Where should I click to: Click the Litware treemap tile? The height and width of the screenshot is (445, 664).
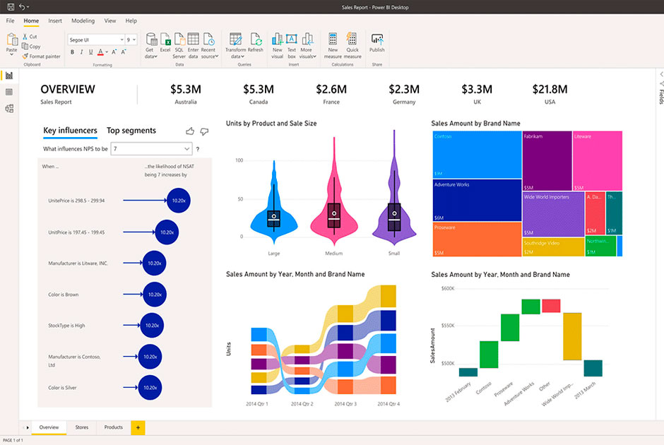[x=598, y=161]
